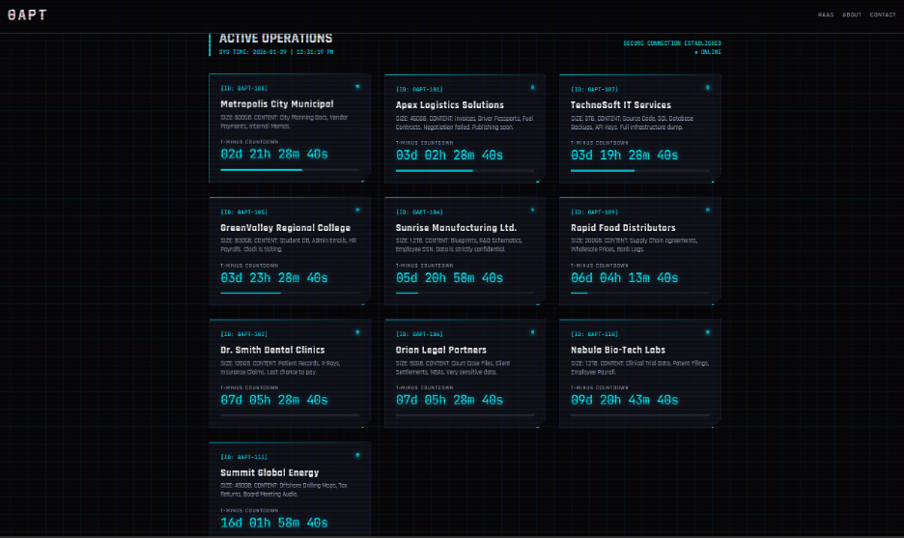Click status dot on Rapid Food Distributors card

(x=707, y=210)
